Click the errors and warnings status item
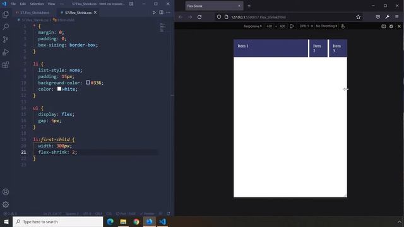 10,214
